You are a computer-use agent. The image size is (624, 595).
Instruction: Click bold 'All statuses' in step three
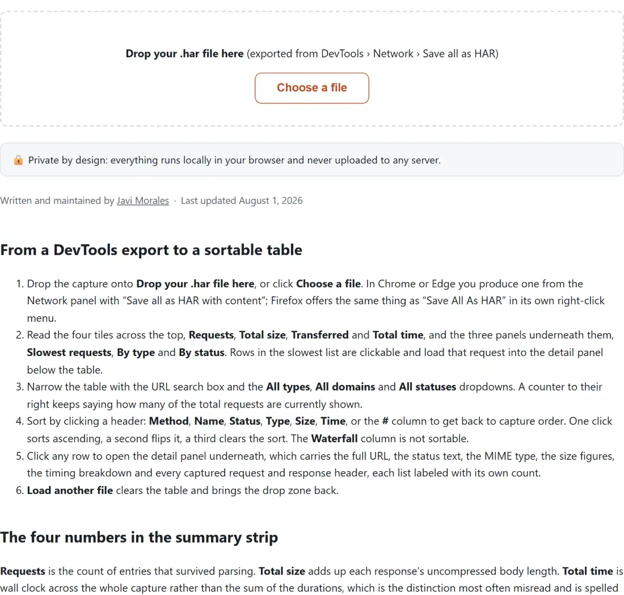[x=427, y=387]
